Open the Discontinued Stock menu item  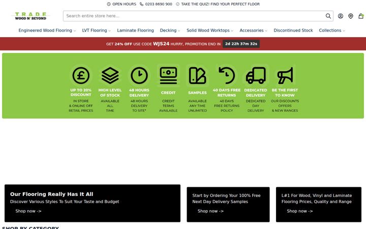[293, 31]
